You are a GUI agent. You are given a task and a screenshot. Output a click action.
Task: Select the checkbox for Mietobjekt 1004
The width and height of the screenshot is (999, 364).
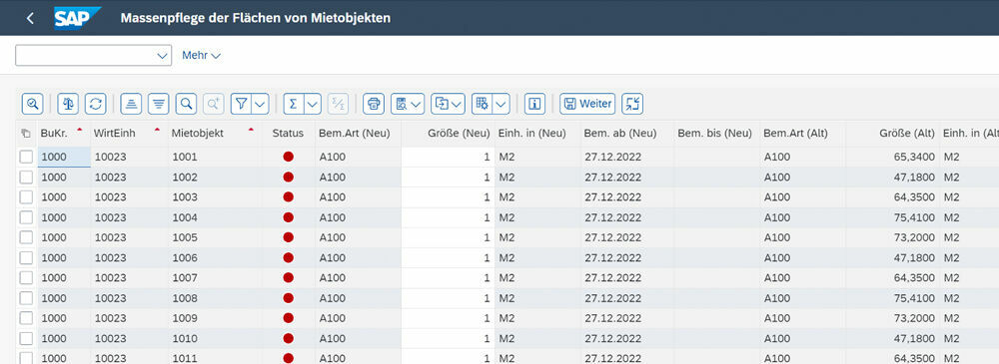coord(26,217)
